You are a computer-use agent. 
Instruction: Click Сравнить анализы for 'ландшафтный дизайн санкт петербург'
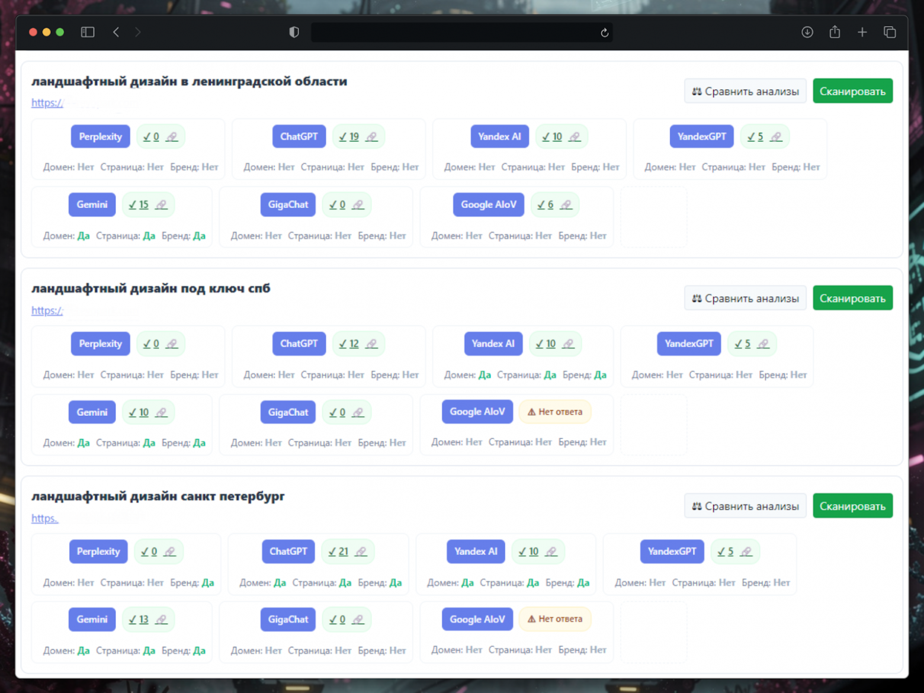745,506
